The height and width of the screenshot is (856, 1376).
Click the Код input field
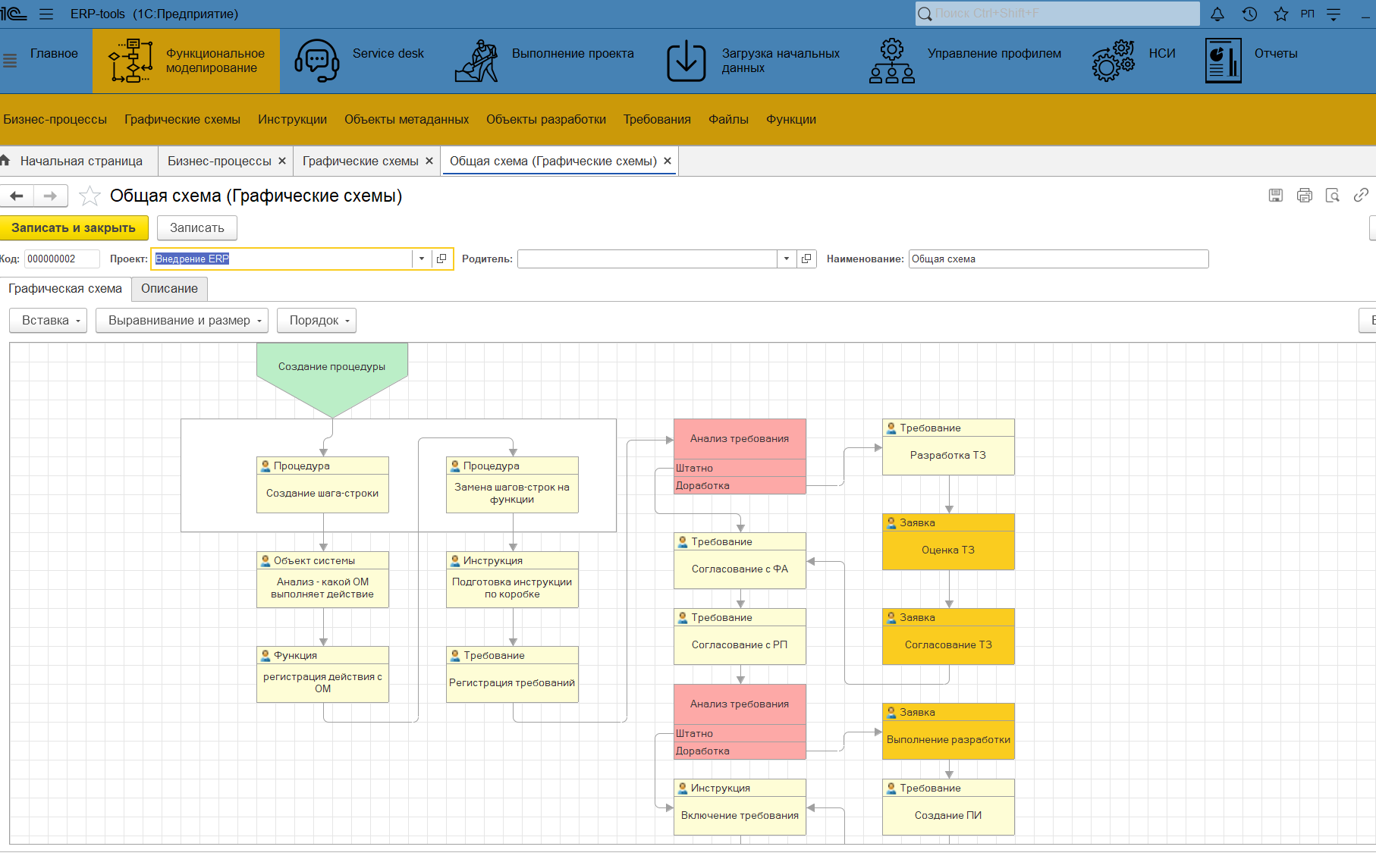62,259
